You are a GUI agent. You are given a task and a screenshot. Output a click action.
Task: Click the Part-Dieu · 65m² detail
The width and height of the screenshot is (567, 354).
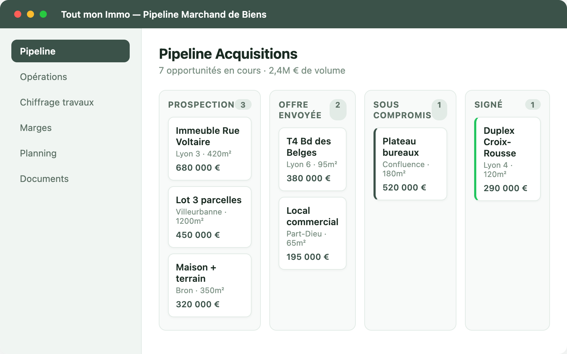pos(307,238)
